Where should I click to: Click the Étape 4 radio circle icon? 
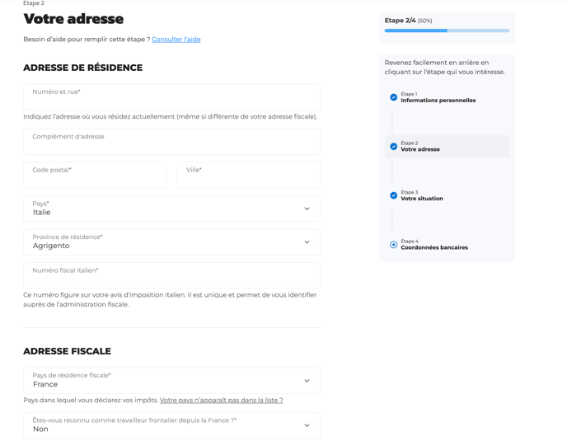pyautogui.click(x=393, y=245)
